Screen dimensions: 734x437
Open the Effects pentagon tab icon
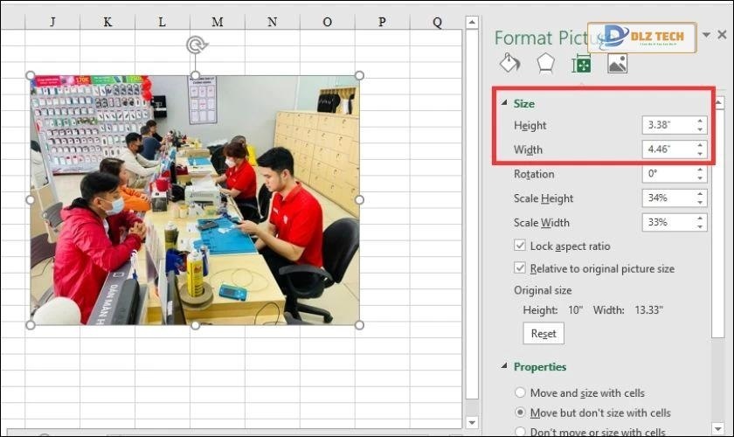546,63
